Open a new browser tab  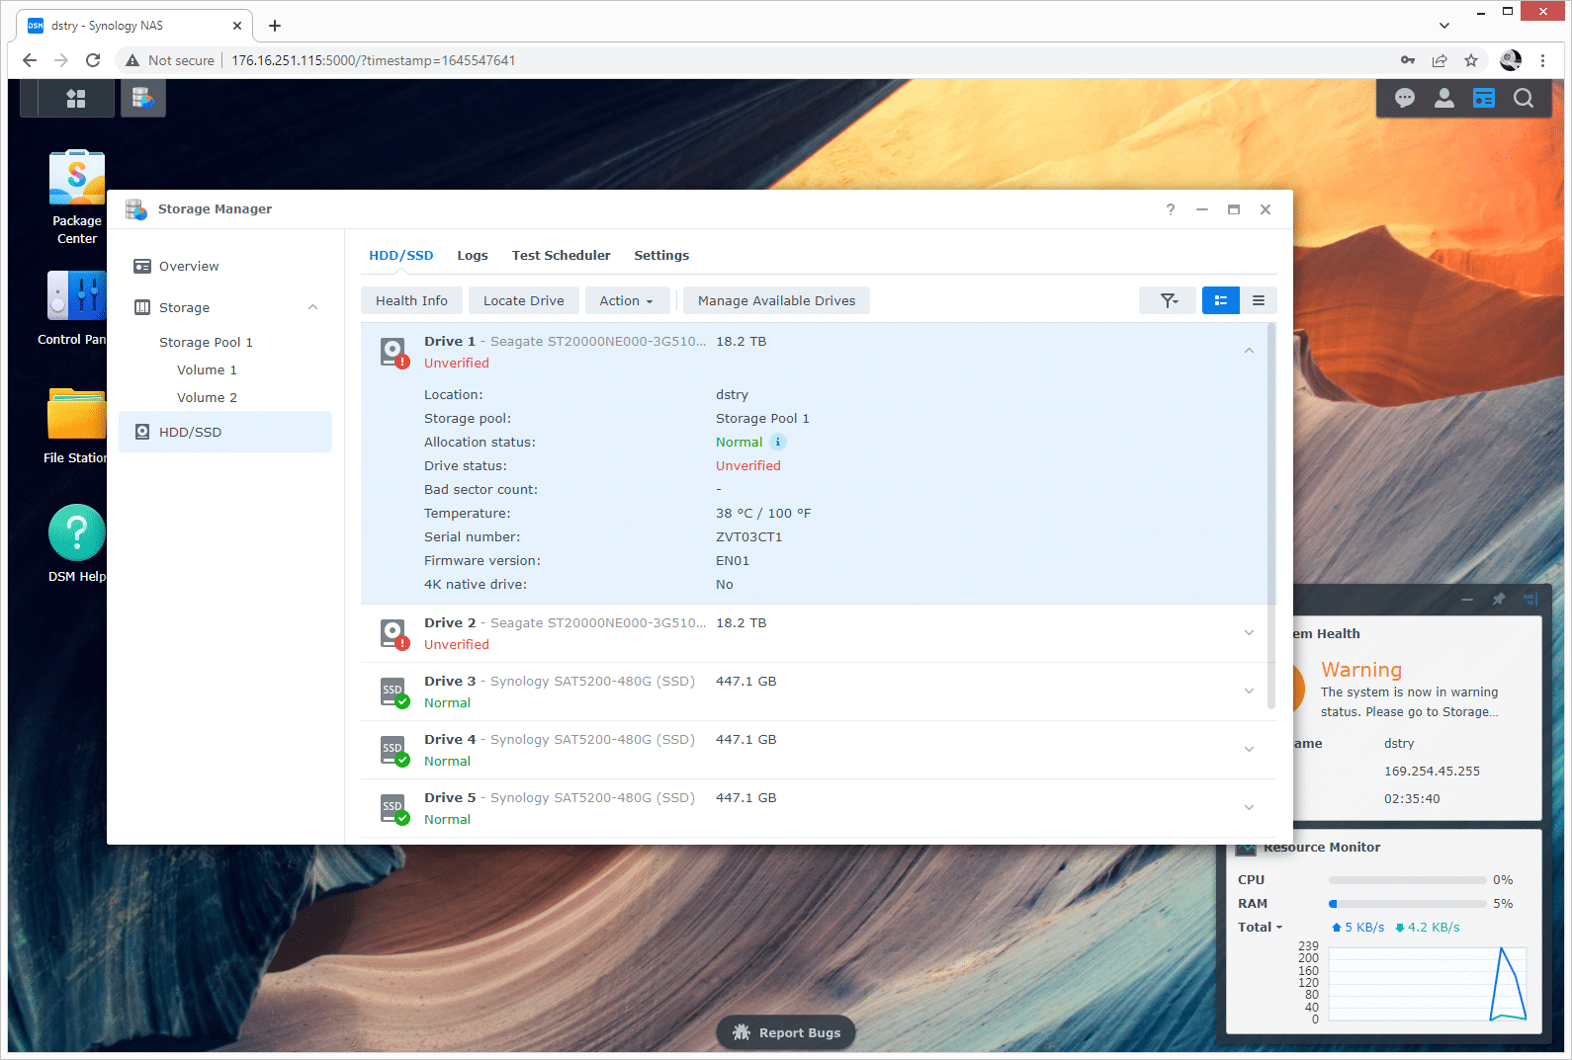(275, 26)
